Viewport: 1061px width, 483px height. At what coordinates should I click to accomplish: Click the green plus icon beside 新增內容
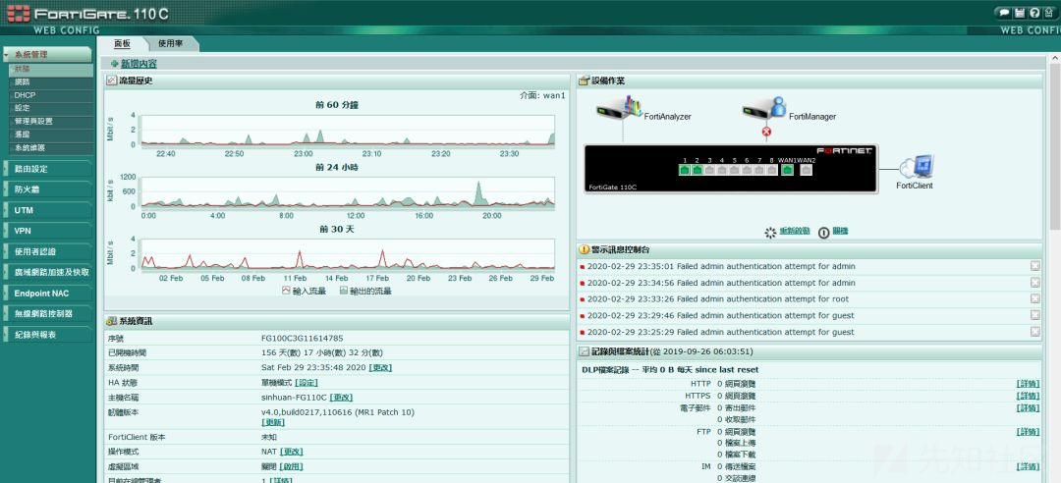pos(114,64)
